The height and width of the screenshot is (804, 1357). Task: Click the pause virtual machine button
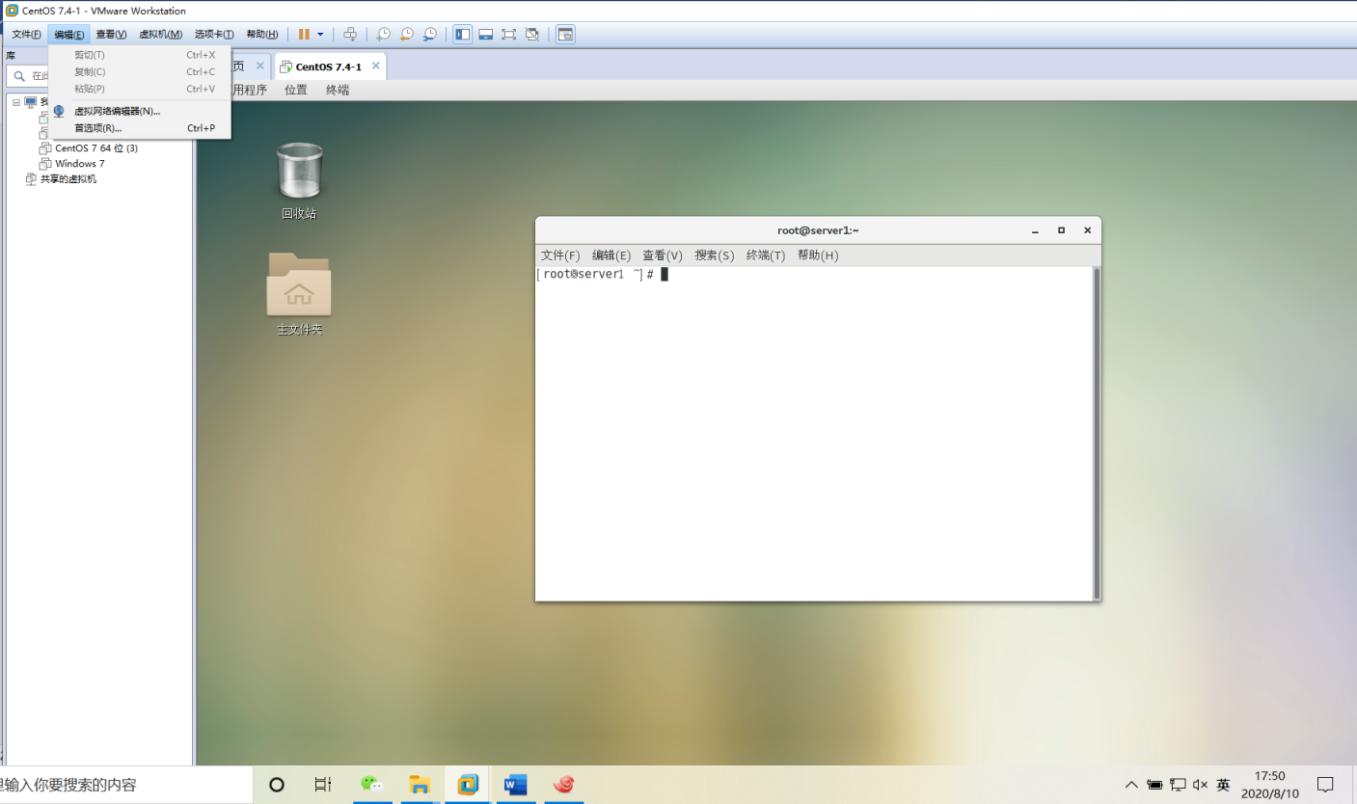click(x=304, y=35)
